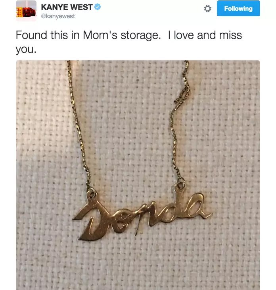Click the KANYE WEST display name

(x=67, y=7)
